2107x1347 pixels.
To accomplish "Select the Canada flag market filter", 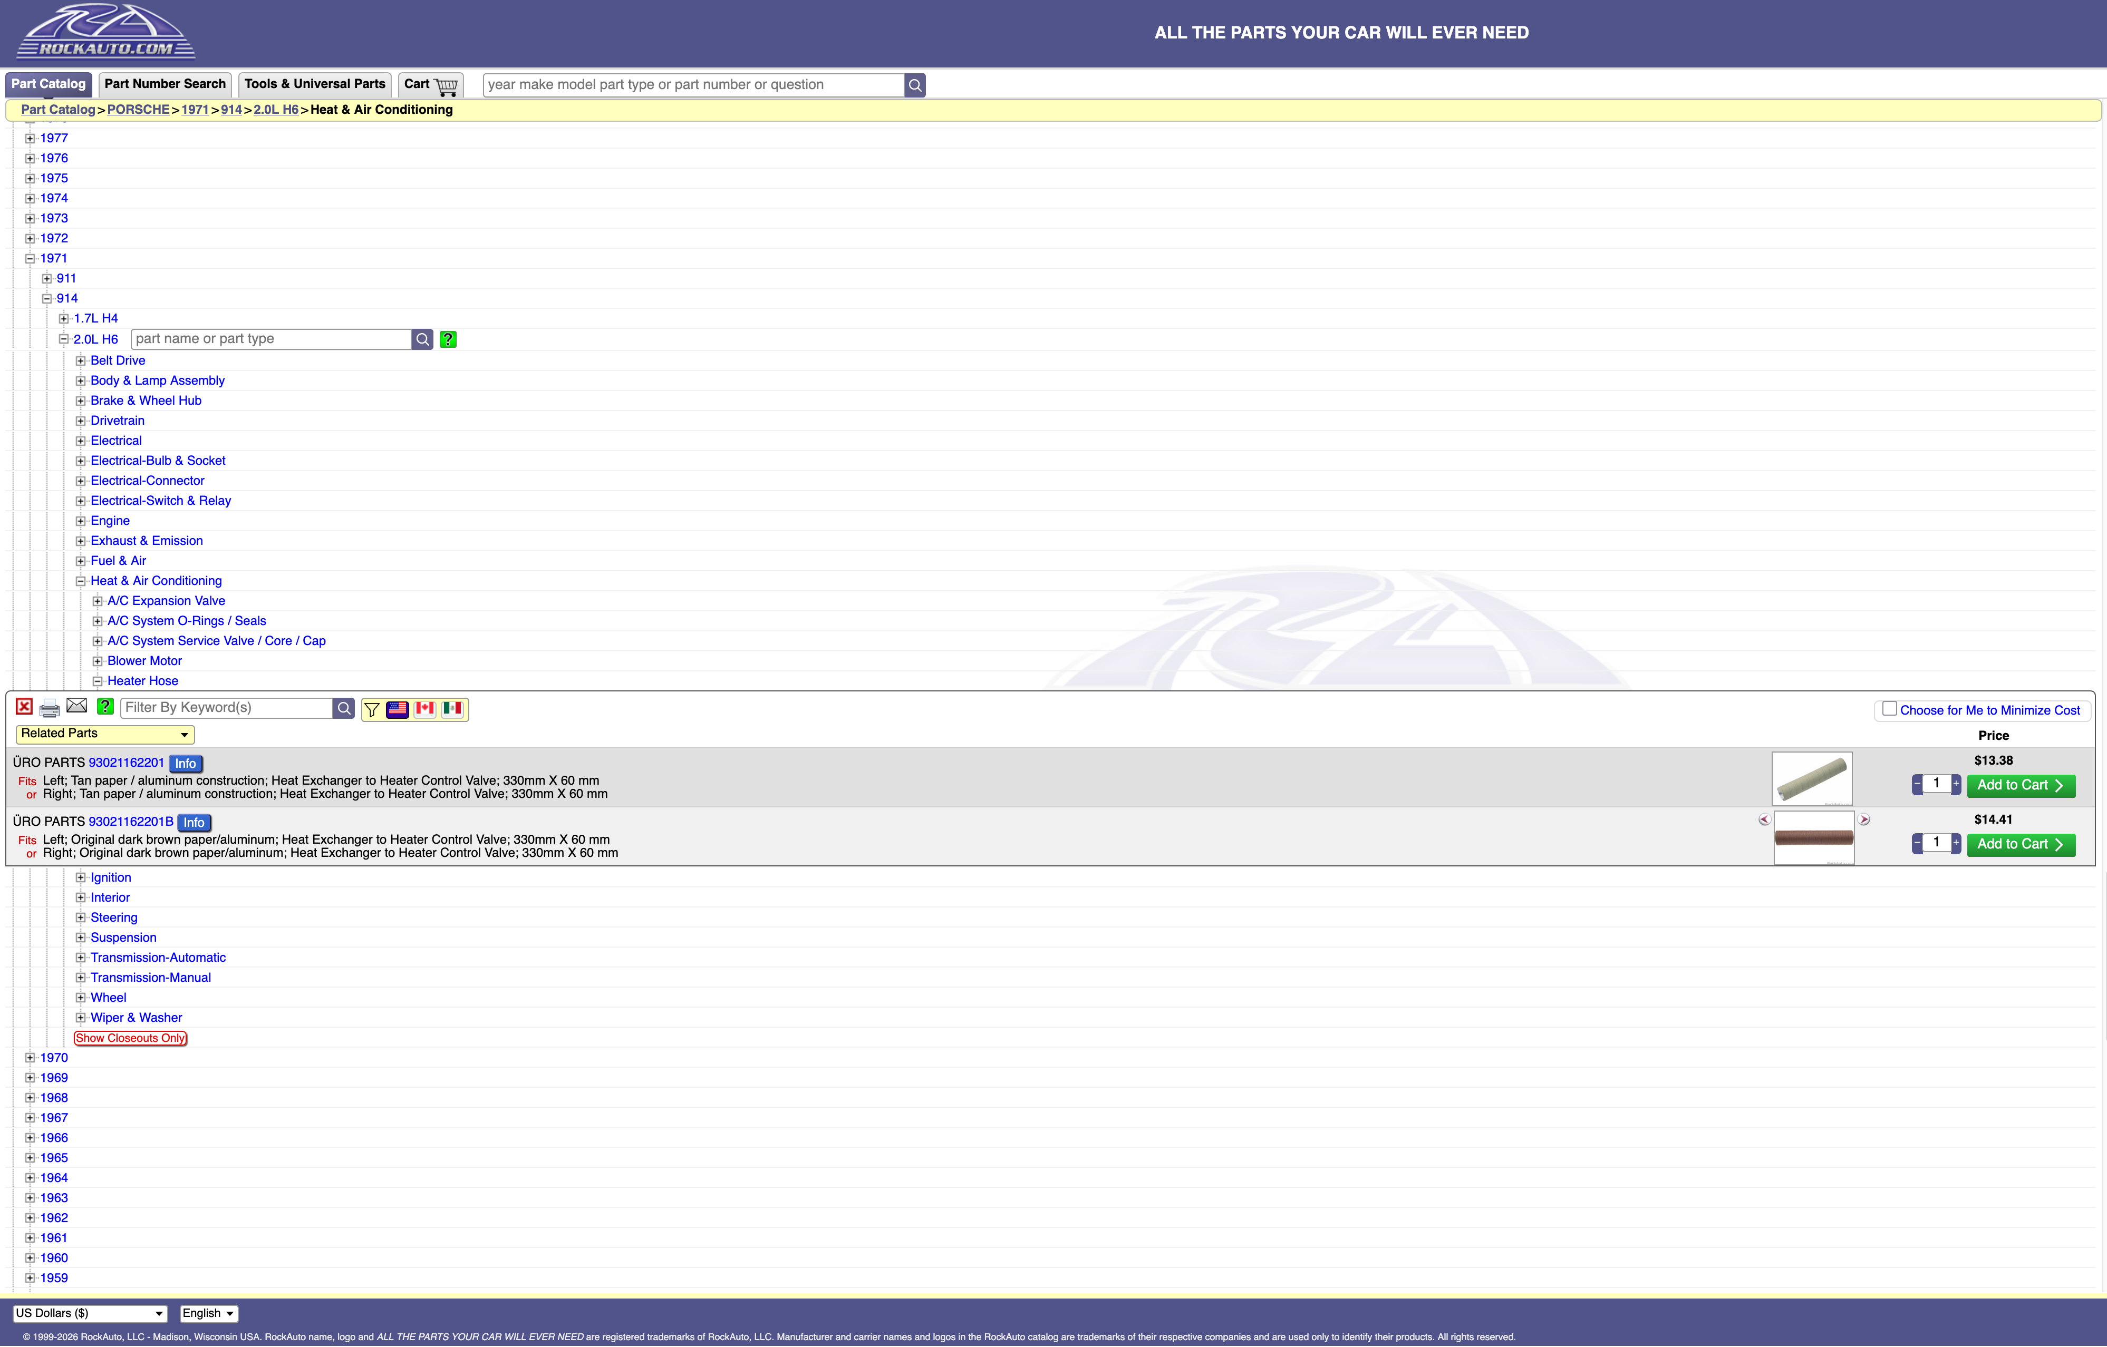I will tap(426, 709).
